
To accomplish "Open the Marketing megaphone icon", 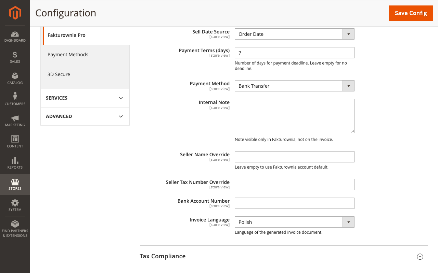I will click(15, 121).
